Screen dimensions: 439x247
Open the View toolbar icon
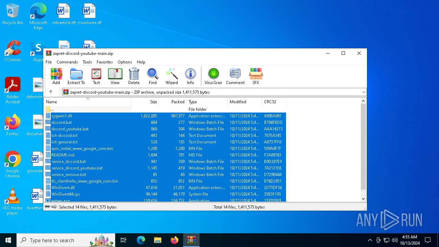115,76
